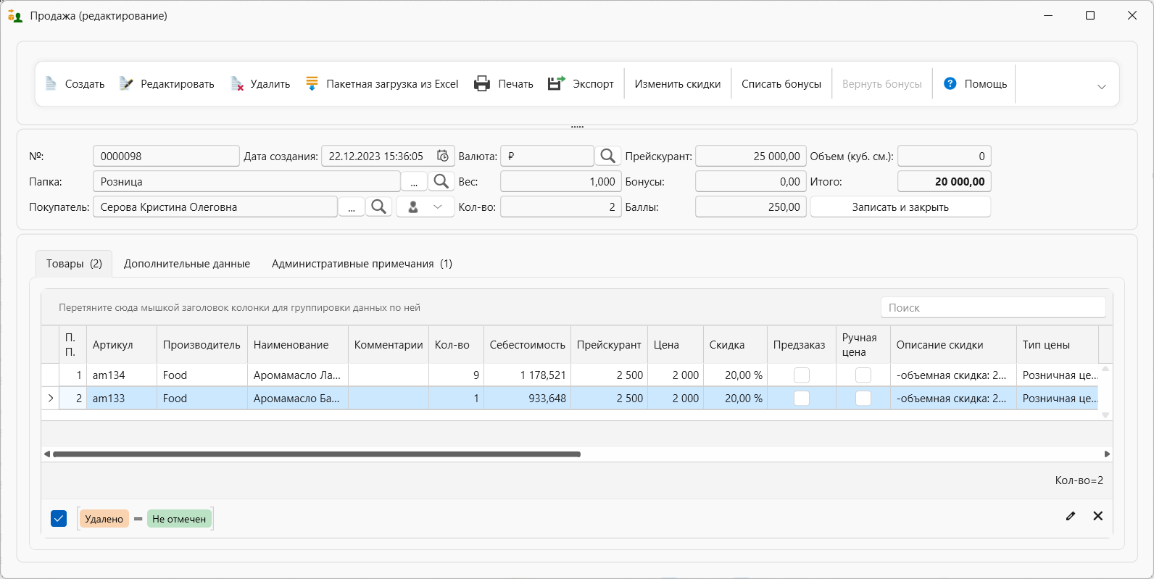Click grid vertical scroll down arrow

pos(1105,415)
